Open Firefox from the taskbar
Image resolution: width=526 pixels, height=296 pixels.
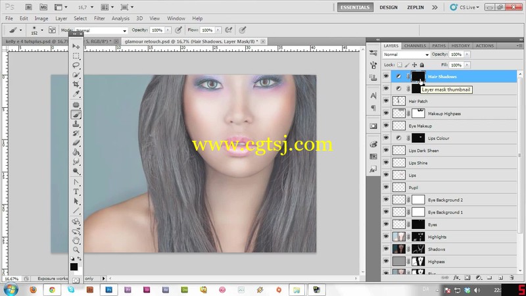33,289
